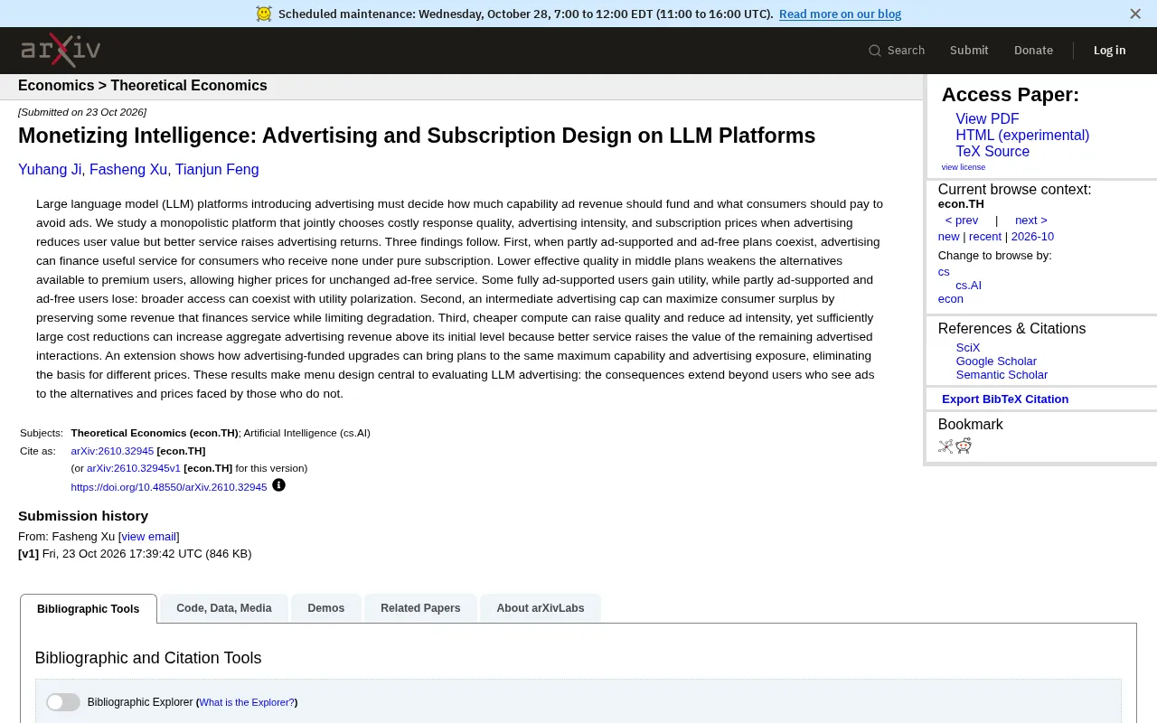Click the Search field in the header
Image resolution: width=1157 pixels, height=723 pixels.
pyautogui.click(x=897, y=51)
